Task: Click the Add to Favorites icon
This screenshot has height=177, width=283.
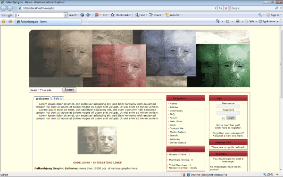Action: click(10, 21)
